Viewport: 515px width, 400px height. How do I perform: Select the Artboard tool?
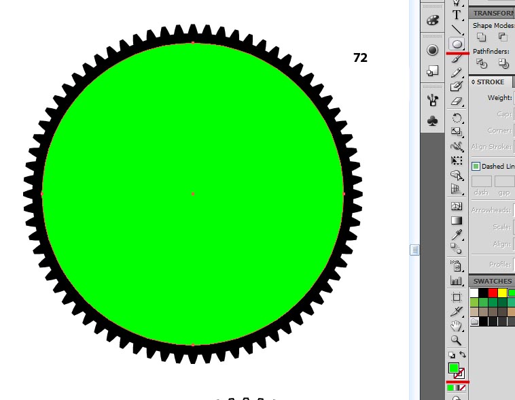(457, 297)
